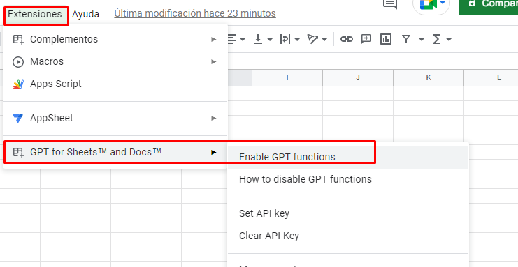Screen dimensions: 518x267
Task: Open the Macros submenu
Action: [115, 61]
